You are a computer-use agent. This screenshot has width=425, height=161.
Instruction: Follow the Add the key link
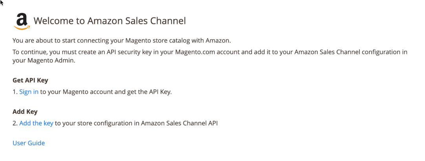click(36, 123)
